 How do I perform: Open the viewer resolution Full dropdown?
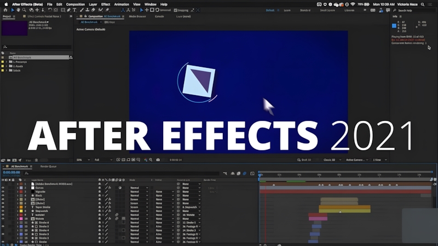103,160
